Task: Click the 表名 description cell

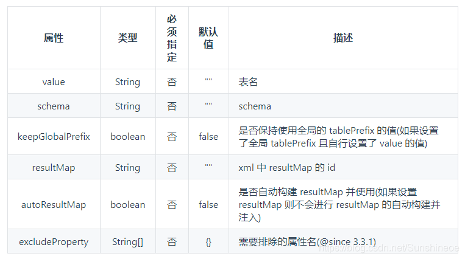Action: pos(343,81)
